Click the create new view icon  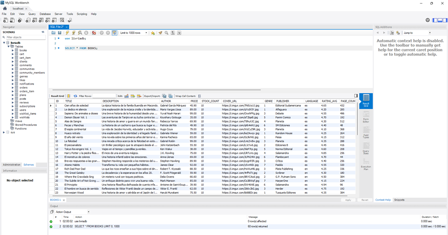(41, 20)
